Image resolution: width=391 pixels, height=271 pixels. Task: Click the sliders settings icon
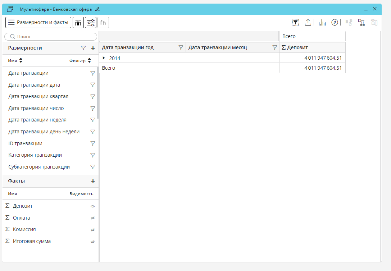click(91, 23)
